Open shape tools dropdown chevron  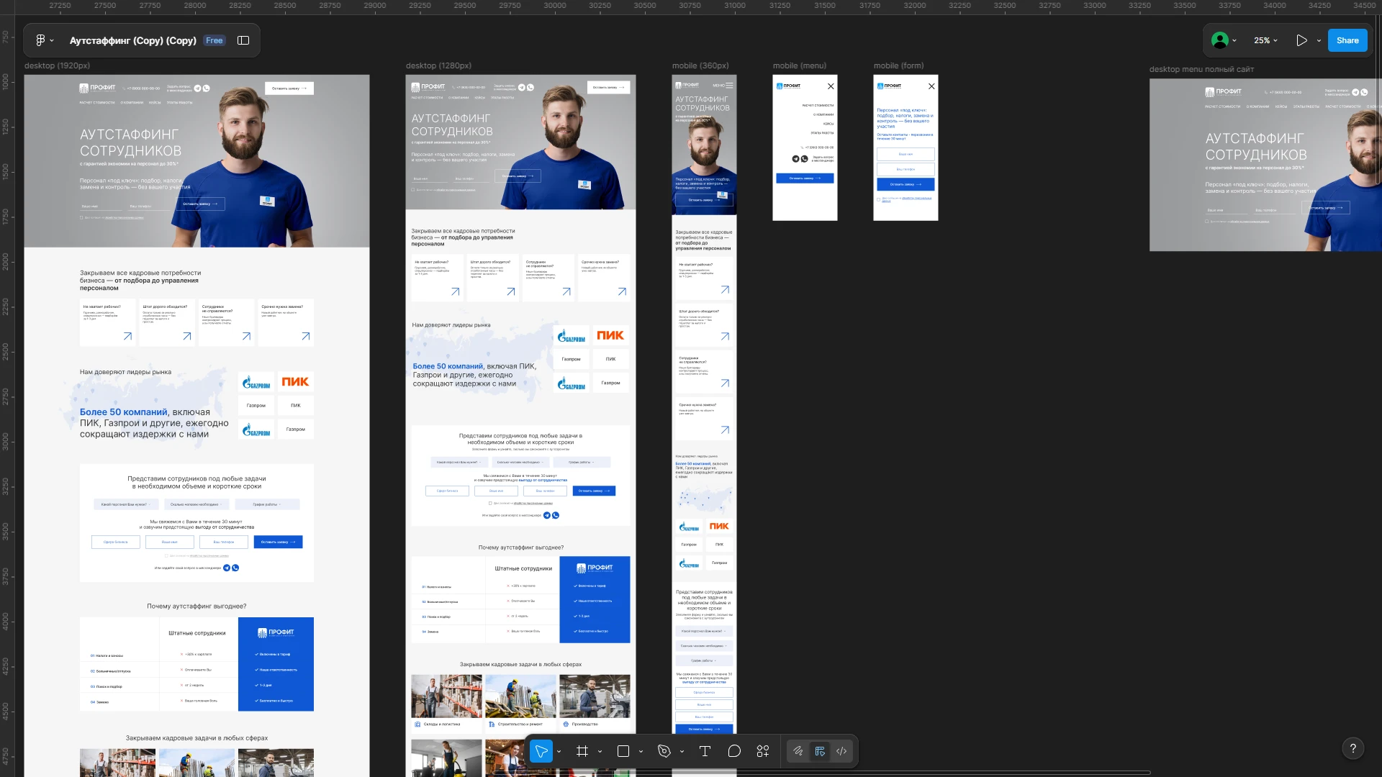[641, 752]
